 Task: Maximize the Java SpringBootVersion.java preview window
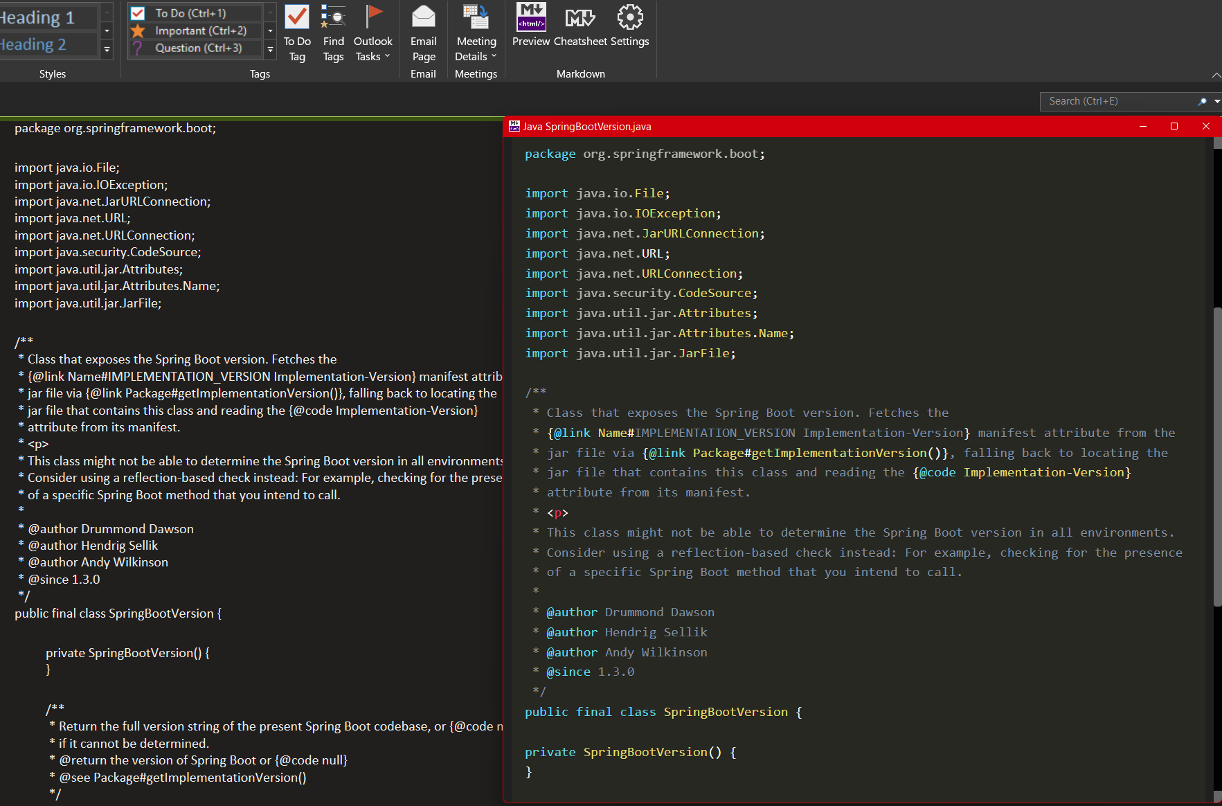pos(1174,126)
